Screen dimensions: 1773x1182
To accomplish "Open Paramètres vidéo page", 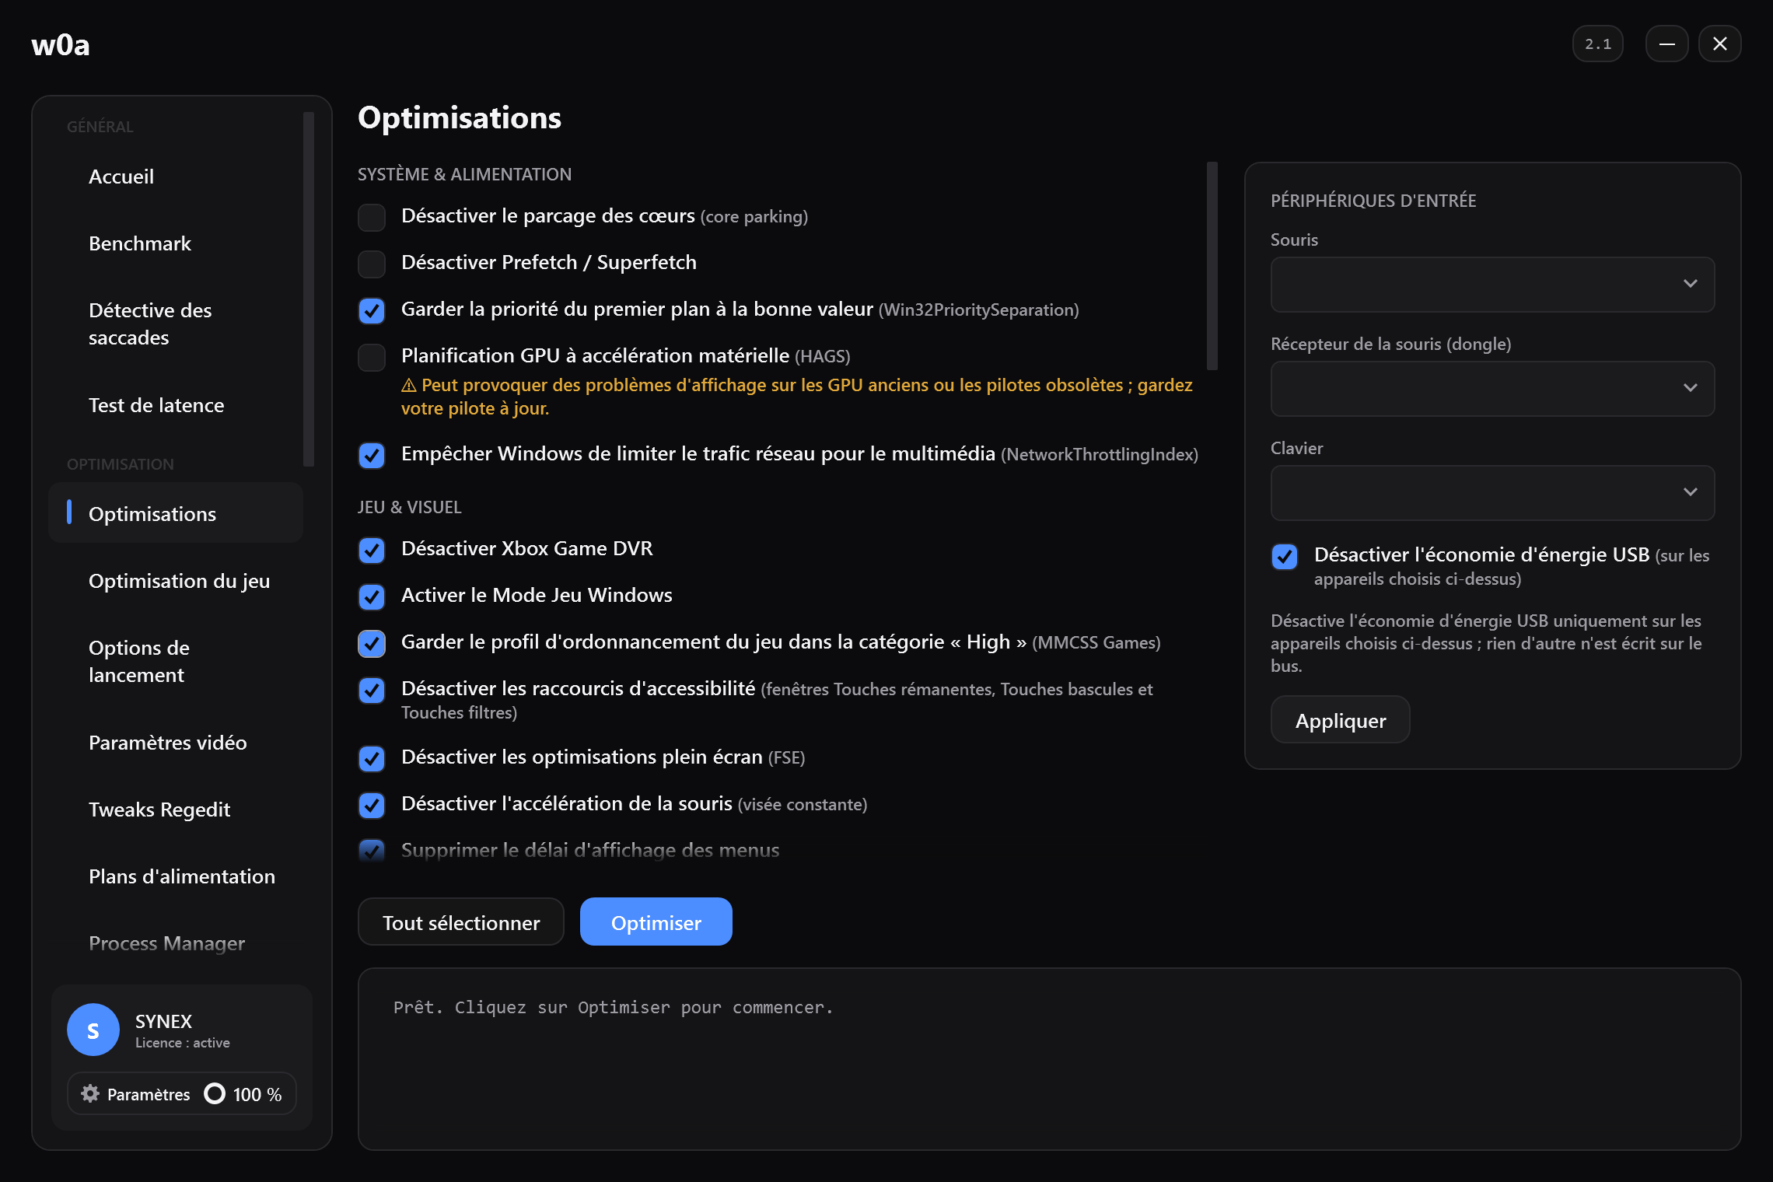I will (x=176, y=743).
